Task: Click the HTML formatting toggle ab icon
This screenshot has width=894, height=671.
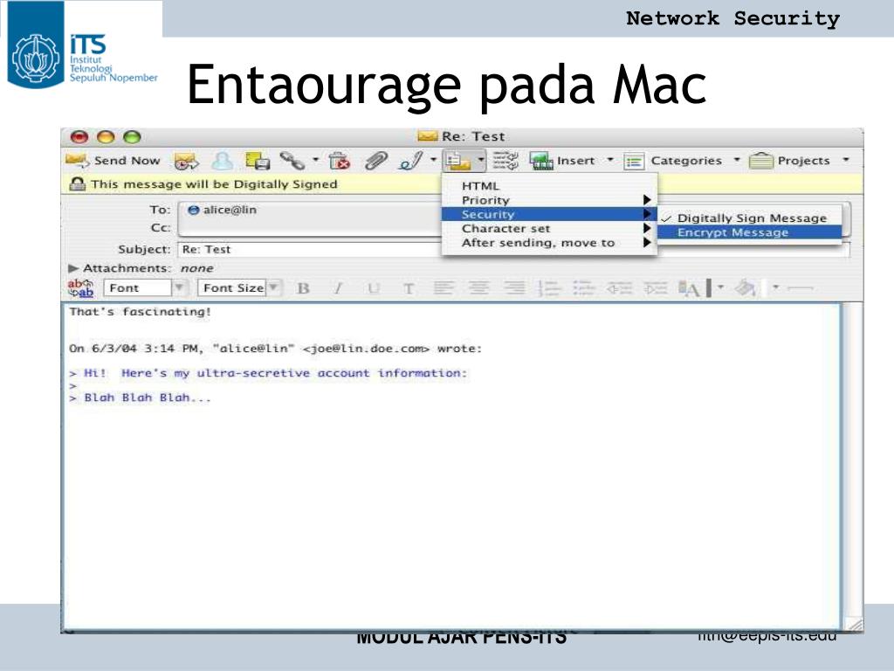Action: (81, 288)
